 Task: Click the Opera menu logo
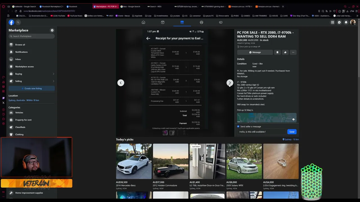pos(3,6)
